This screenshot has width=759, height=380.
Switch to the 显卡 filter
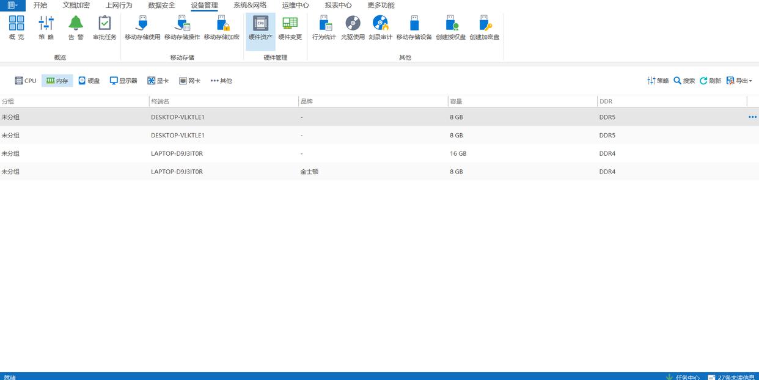(x=158, y=81)
